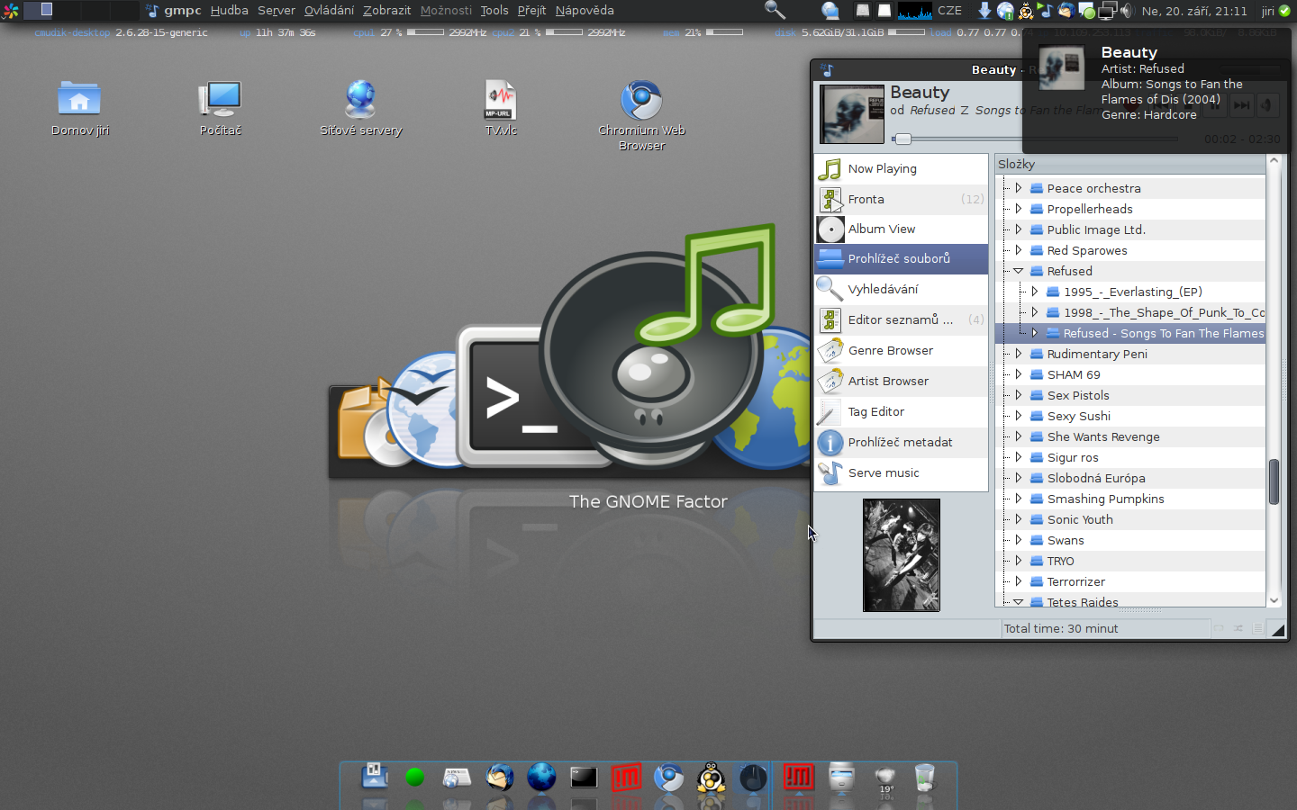Click search magnifier in top panel
This screenshot has height=810, width=1297.
coord(775,10)
